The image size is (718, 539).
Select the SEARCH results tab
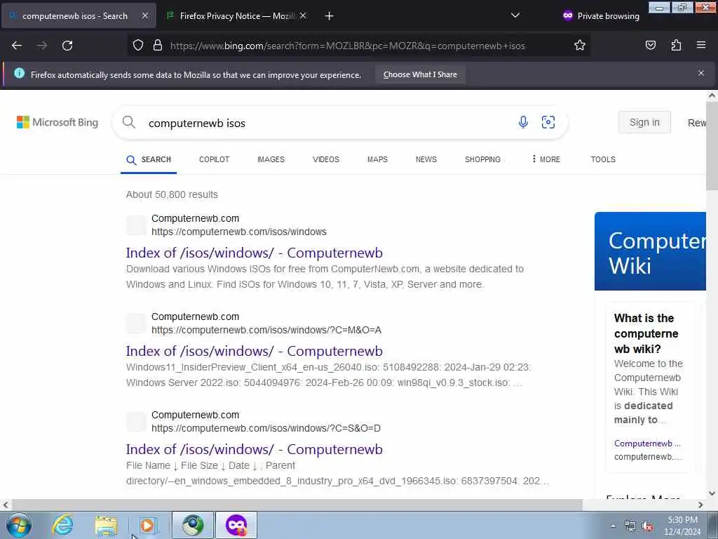(149, 159)
